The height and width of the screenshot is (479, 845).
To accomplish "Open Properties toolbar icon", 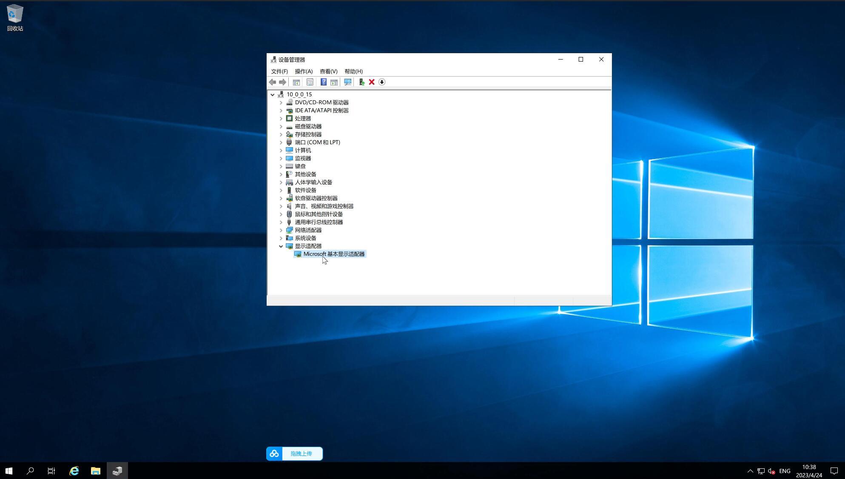I will click(x=310, y=82).
